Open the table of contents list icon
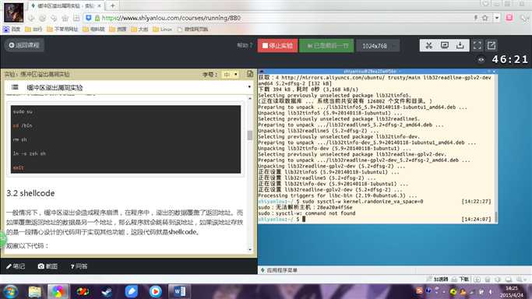The width and height of the screenshot is (532, 299). tap(15, 87)
